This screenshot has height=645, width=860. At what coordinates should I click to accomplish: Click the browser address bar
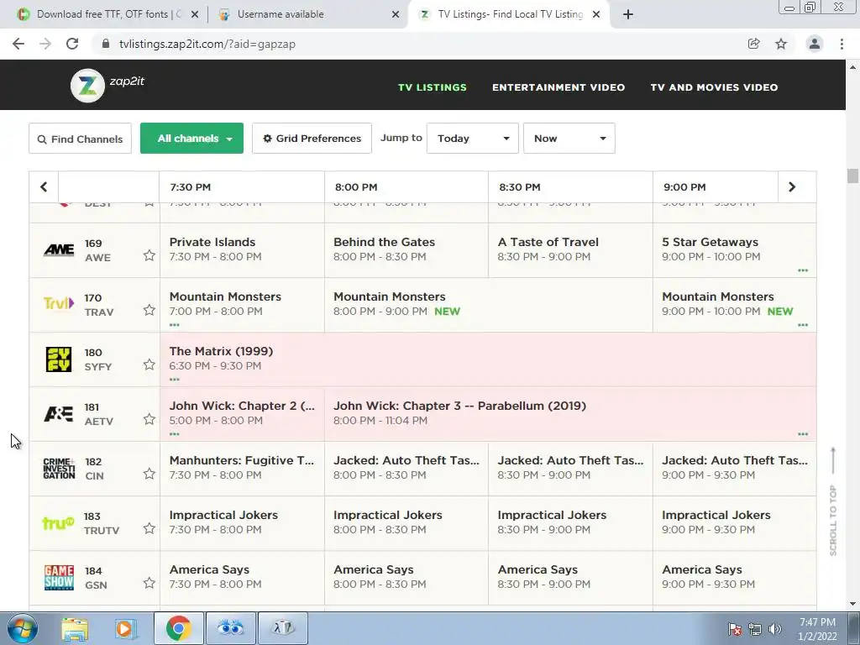[x=417, y=44]
